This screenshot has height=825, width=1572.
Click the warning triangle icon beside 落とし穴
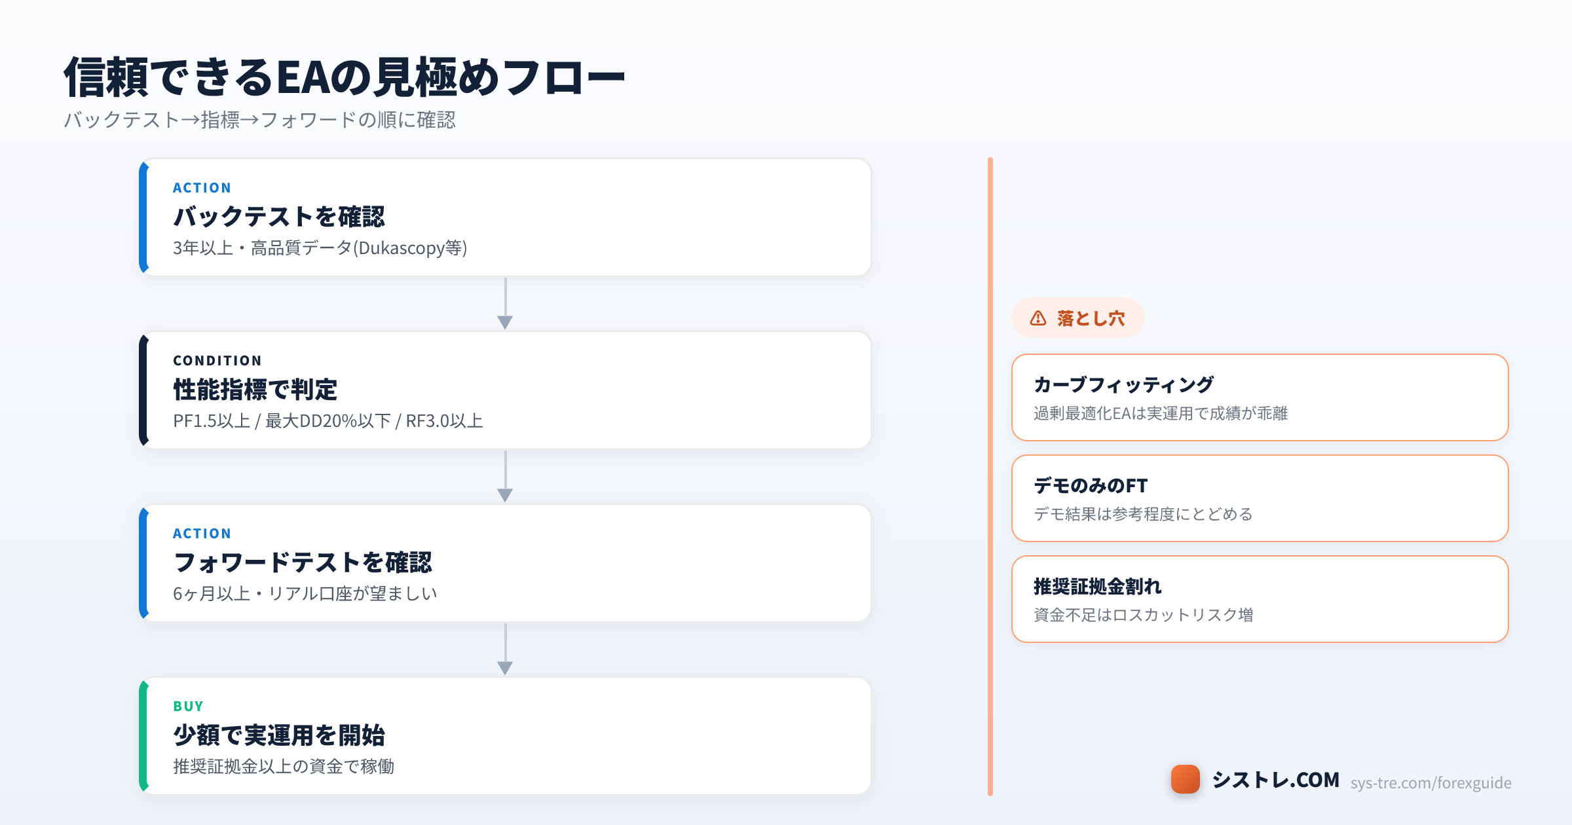tap(1038, 318)
